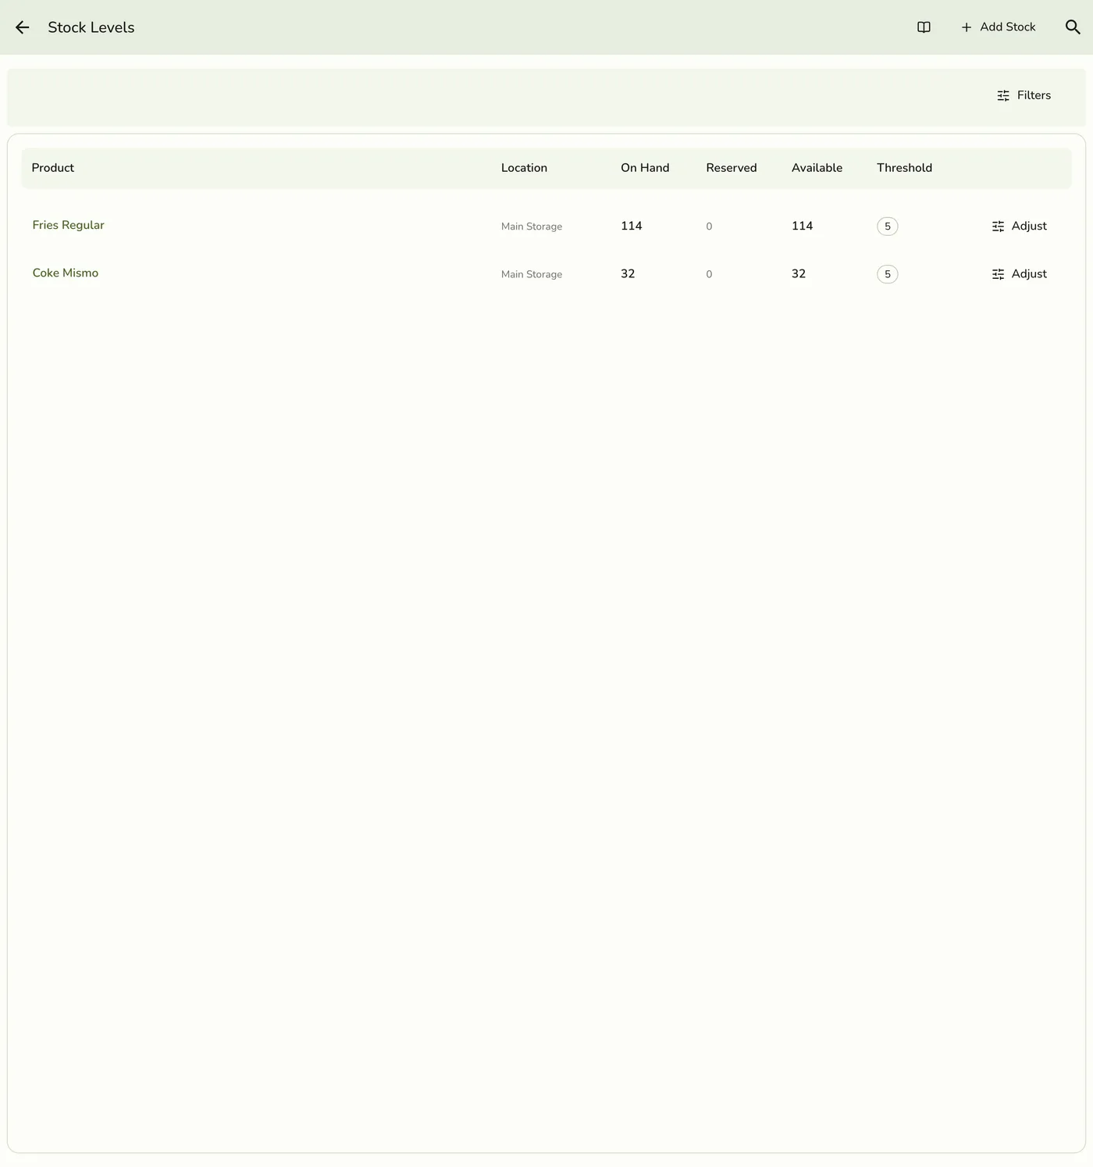This screenshot has width=1093, height=1167.
Task: Adjust stock for Coke Mismo
Action: pos(1019,274)
